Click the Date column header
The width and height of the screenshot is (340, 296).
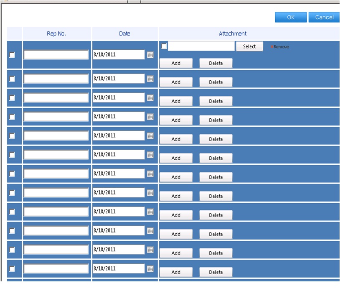[x=125, y=33]
